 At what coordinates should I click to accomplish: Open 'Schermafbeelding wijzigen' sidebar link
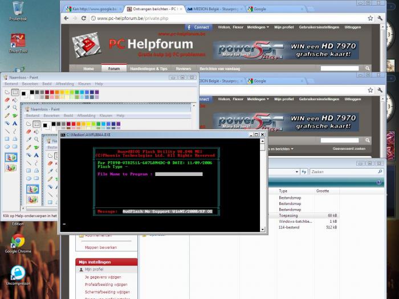107,292
